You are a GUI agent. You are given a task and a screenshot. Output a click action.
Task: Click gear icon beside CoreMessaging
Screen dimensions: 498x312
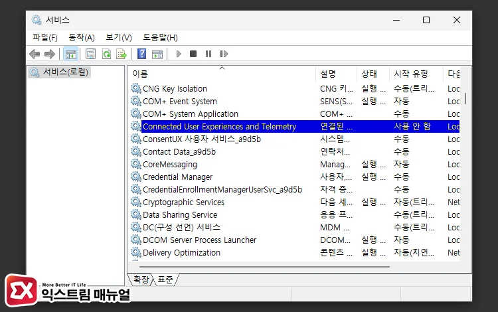tap(136, 164)
